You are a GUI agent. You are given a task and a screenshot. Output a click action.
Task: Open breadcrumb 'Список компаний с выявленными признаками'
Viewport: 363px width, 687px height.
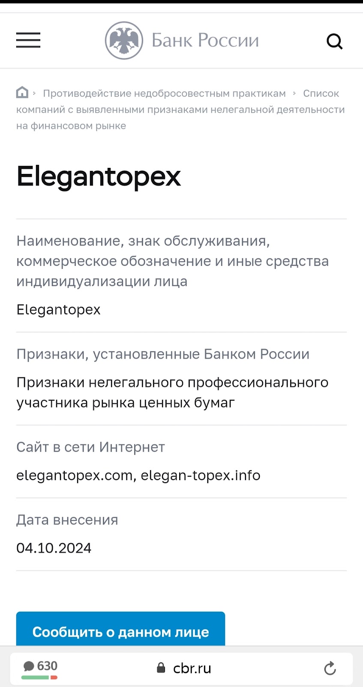tap(180, 109)
